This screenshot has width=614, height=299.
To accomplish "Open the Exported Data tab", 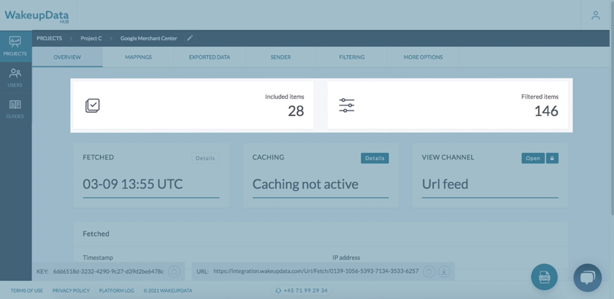I will click(209, 57).
